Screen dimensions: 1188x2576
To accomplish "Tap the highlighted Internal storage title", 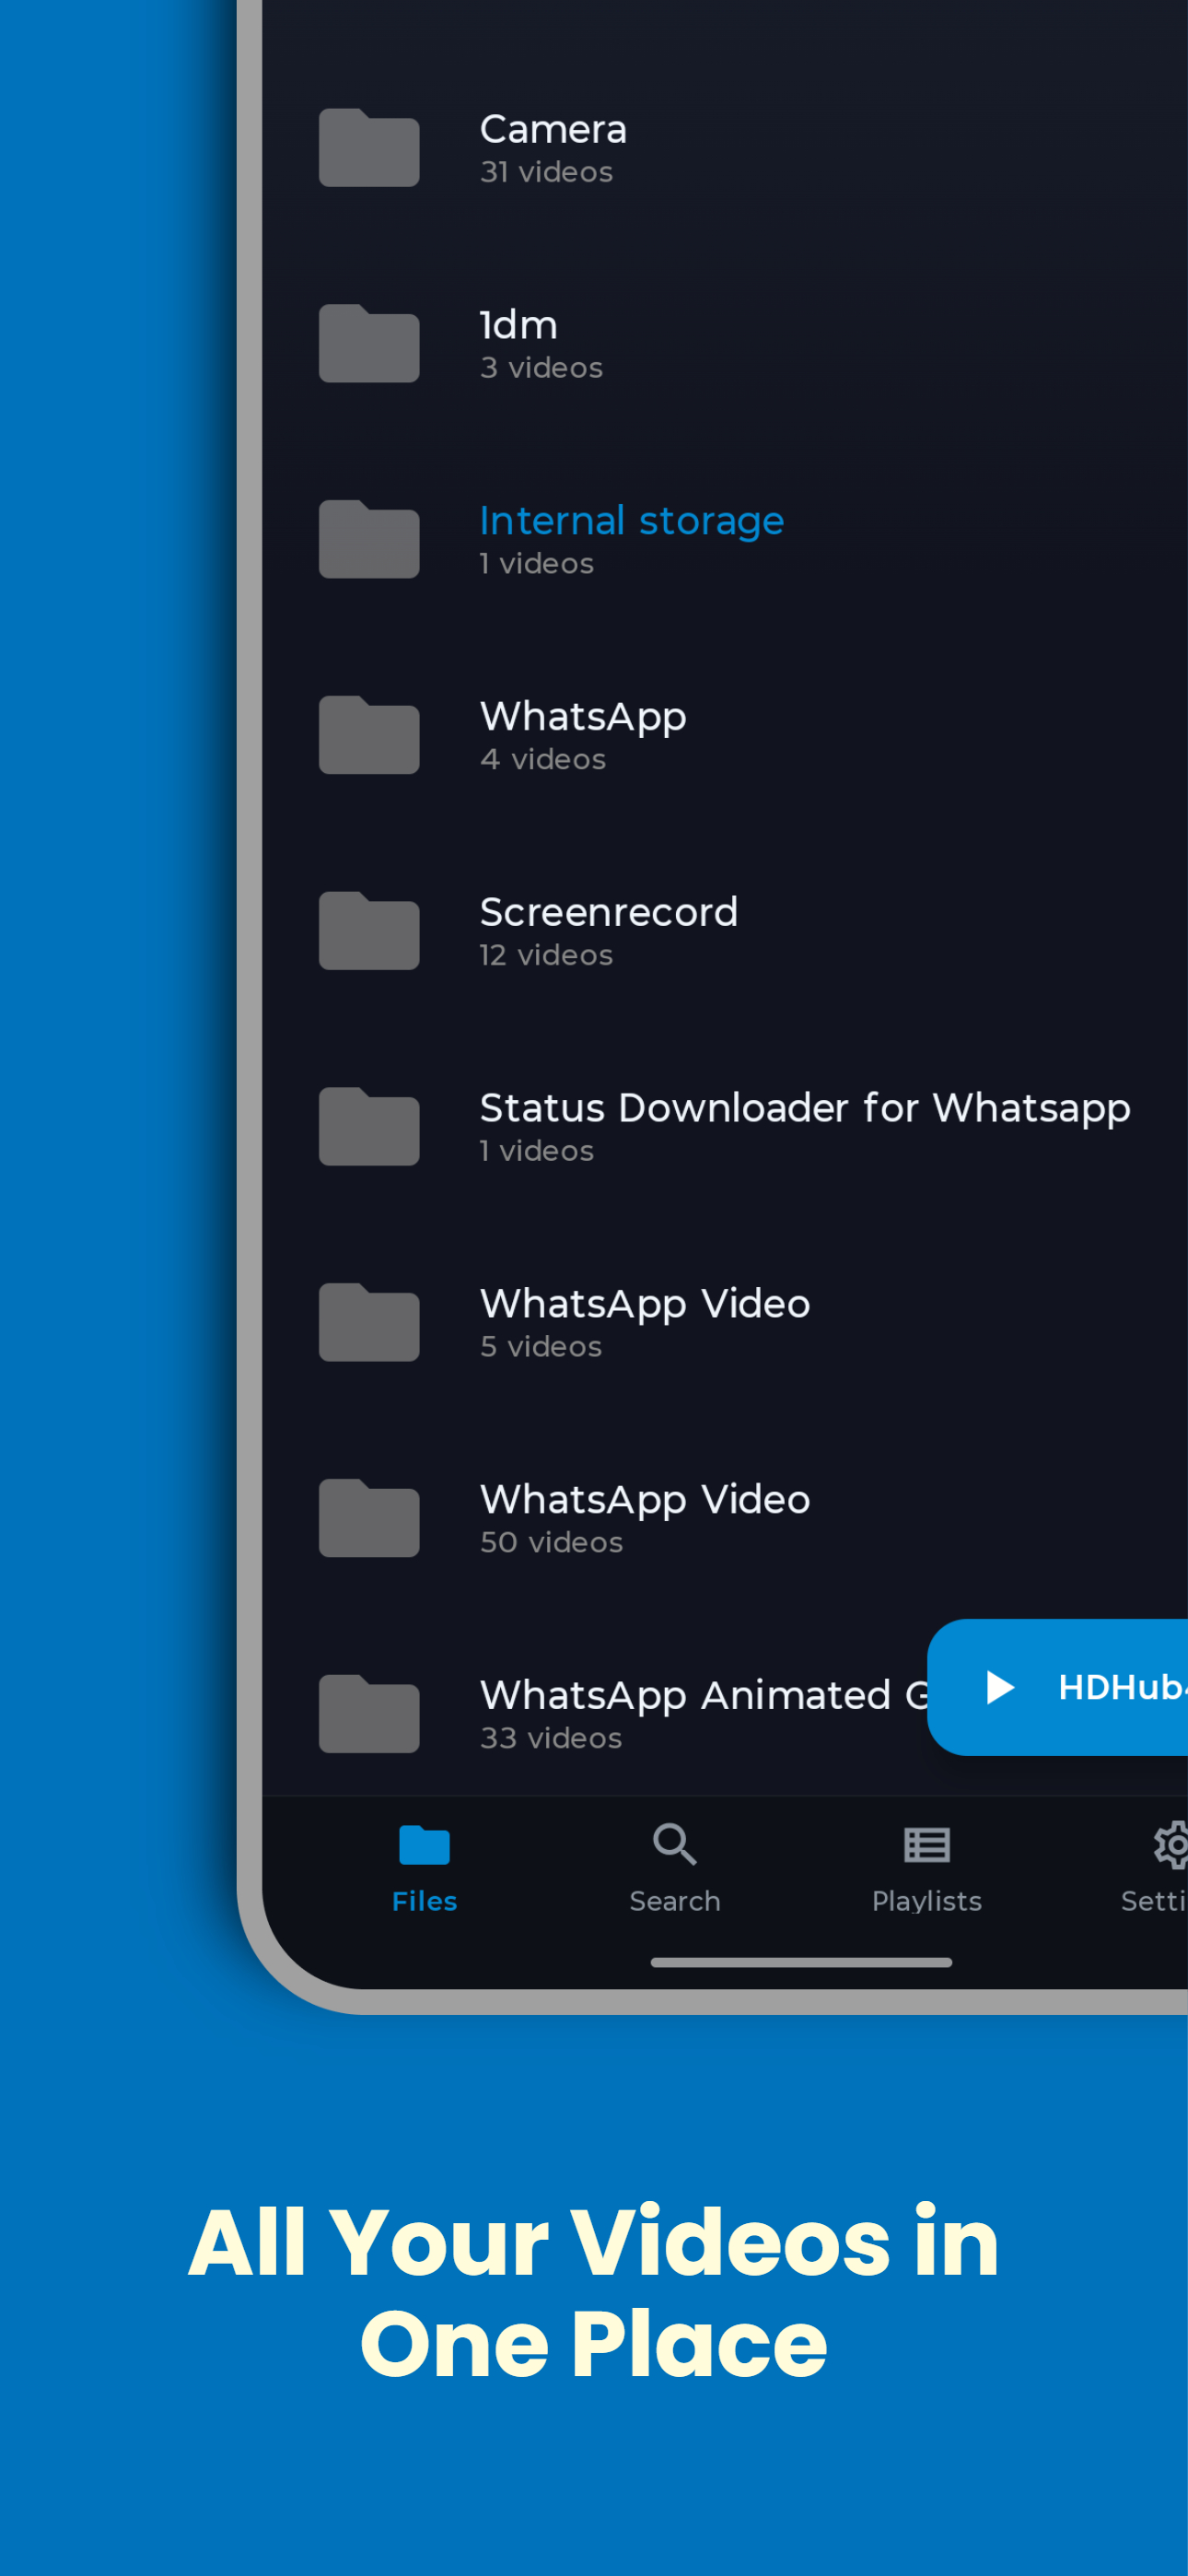I will [632, 521].
